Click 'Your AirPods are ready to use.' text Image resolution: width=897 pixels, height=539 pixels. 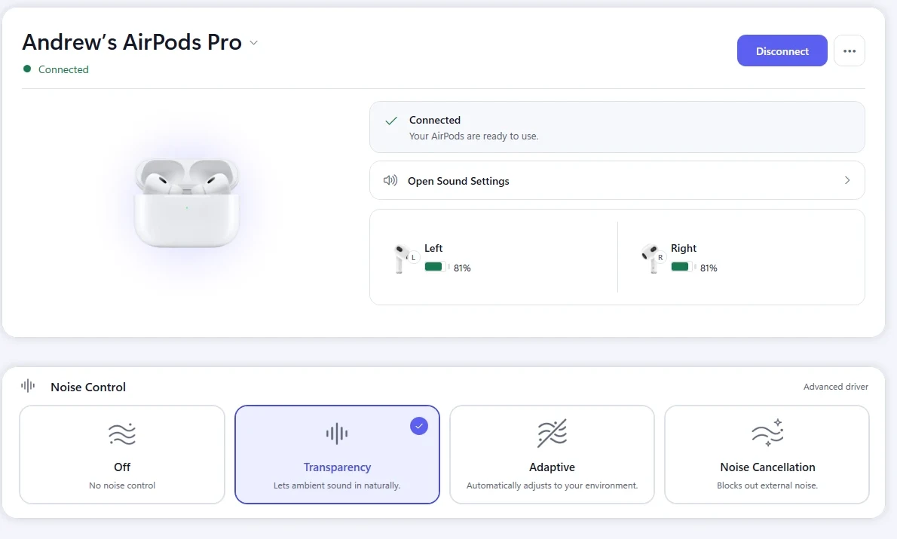(473, 136)
